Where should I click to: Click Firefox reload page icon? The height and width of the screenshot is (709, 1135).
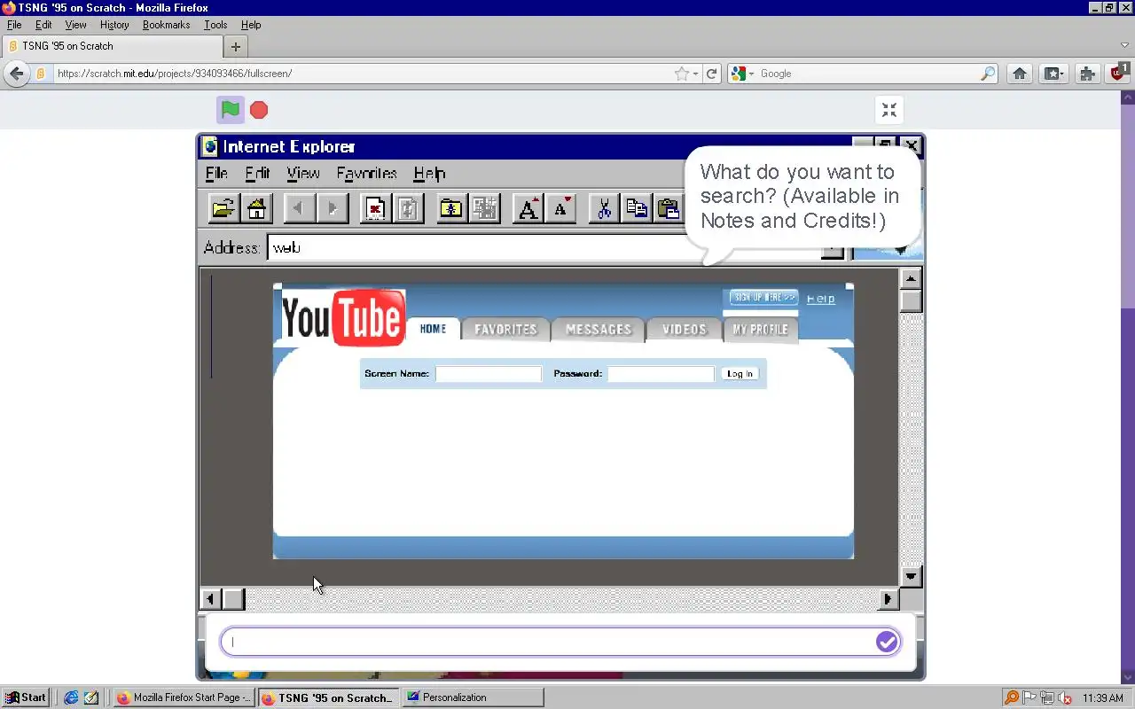711,74
